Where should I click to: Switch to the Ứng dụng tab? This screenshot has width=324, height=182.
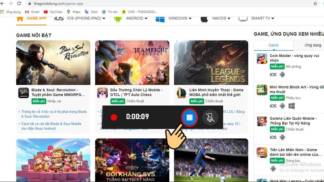click(313, 45)
